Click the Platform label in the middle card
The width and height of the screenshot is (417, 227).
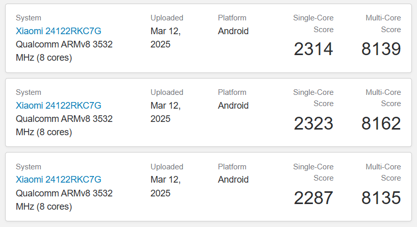click(x=232, y=92)
